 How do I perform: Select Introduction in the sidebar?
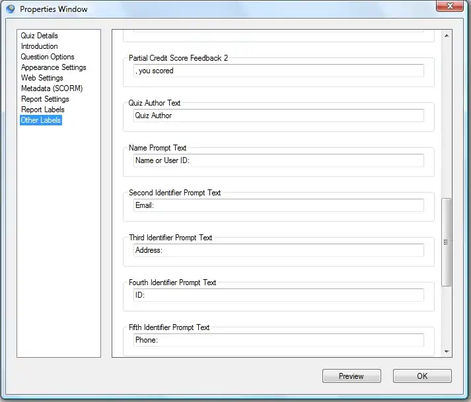39,46
